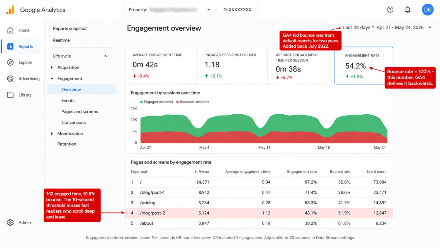Click the Advertising label in sidebar
Image resolution: width=440 pixels, height=248 pixels.
coord(29,79)
